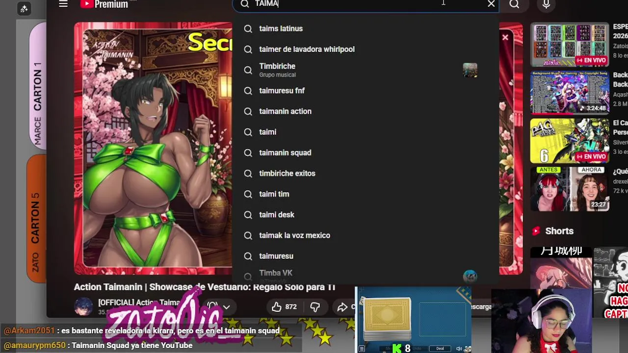628x353 pixels.
Task: Open the notification bell dropdown chevron
Action: pyautogui.click(x=226, y=307)
